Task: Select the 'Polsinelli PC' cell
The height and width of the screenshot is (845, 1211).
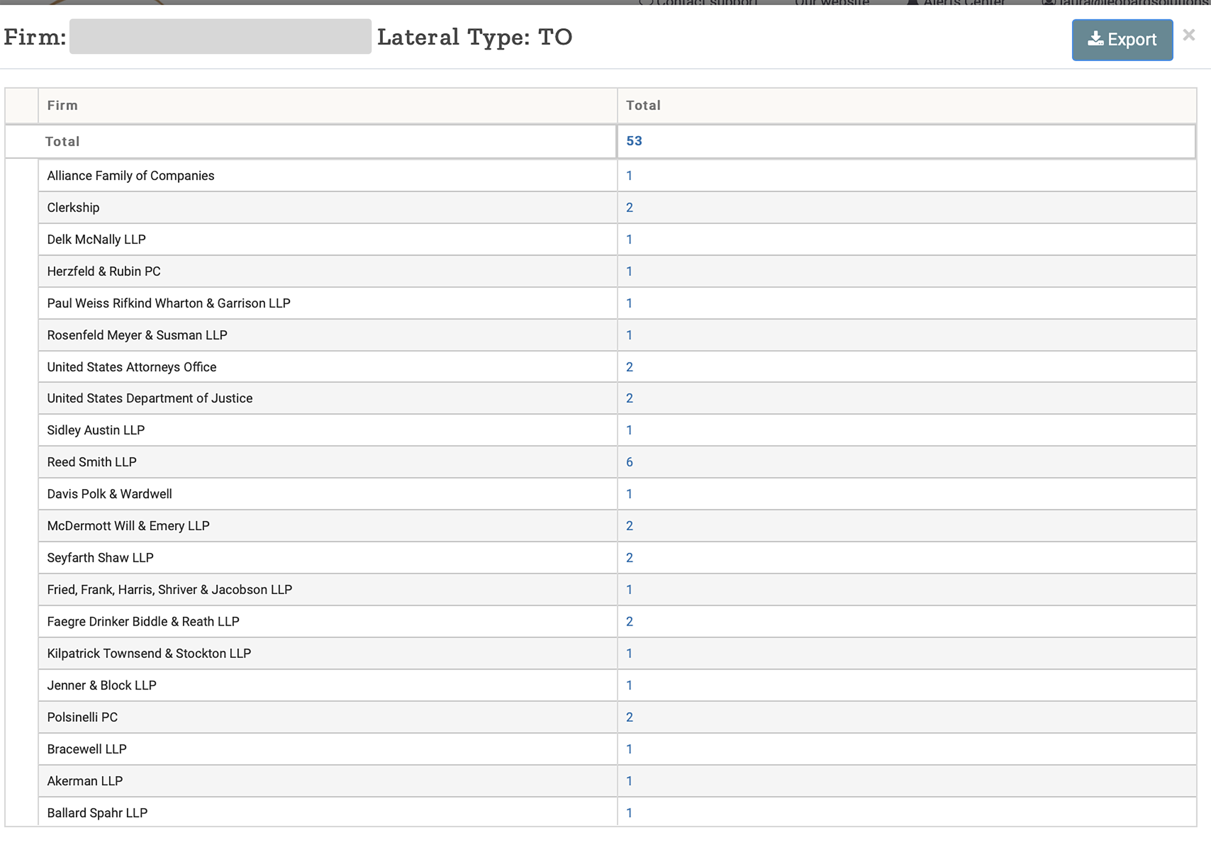Action: [327, 717]
